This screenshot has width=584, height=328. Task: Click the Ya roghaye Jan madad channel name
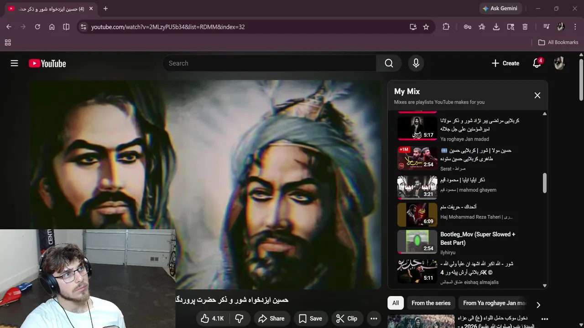click(x=464, y=139)
